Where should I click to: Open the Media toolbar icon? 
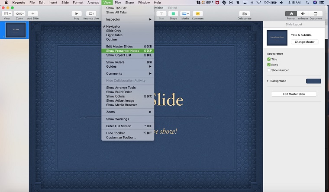pyautogui.click(x=185, y=14)
